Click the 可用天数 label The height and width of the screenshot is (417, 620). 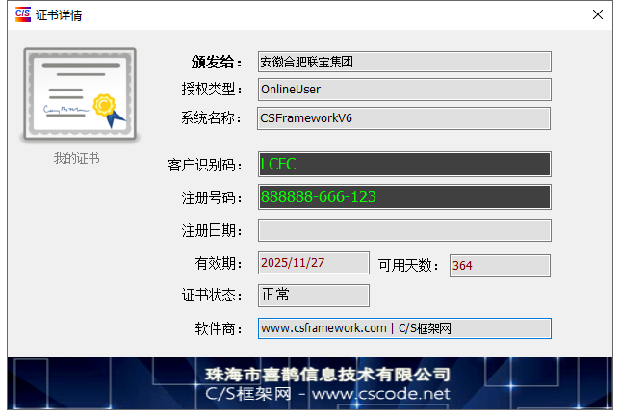(408, 265)
